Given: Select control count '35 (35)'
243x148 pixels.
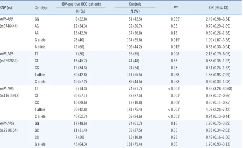Looking at the screenshot, I should tap(134, 54).
